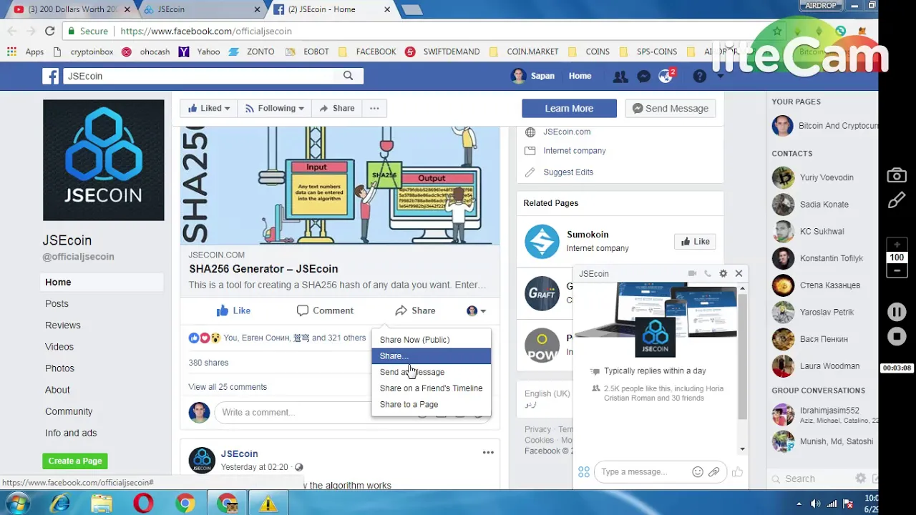Start a voice call in JSEcoin chat
Screen dimensions: 916x515
(708, 273)
